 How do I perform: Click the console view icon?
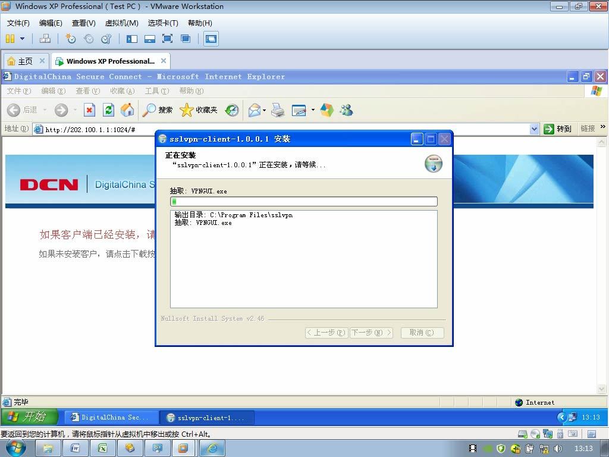click(211, 39)
